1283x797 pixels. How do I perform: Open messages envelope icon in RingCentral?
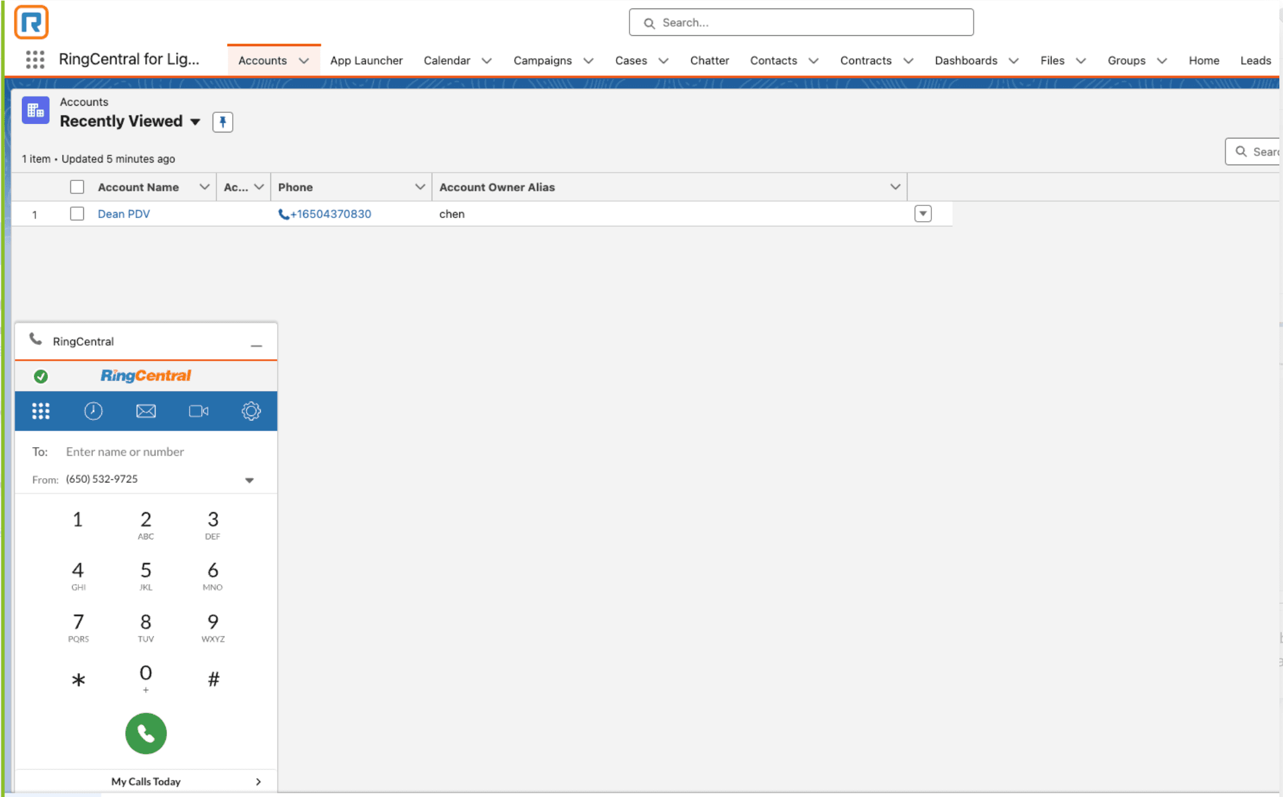click(146, 411)
